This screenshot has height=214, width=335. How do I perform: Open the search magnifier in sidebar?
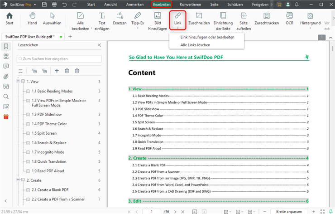6,97
